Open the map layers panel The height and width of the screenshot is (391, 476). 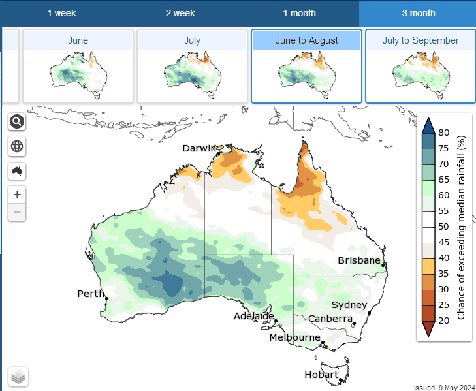18,377
